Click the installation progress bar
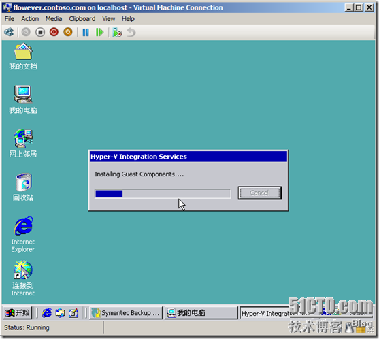Screen dimensions: 379x339 tap(163, 194)
